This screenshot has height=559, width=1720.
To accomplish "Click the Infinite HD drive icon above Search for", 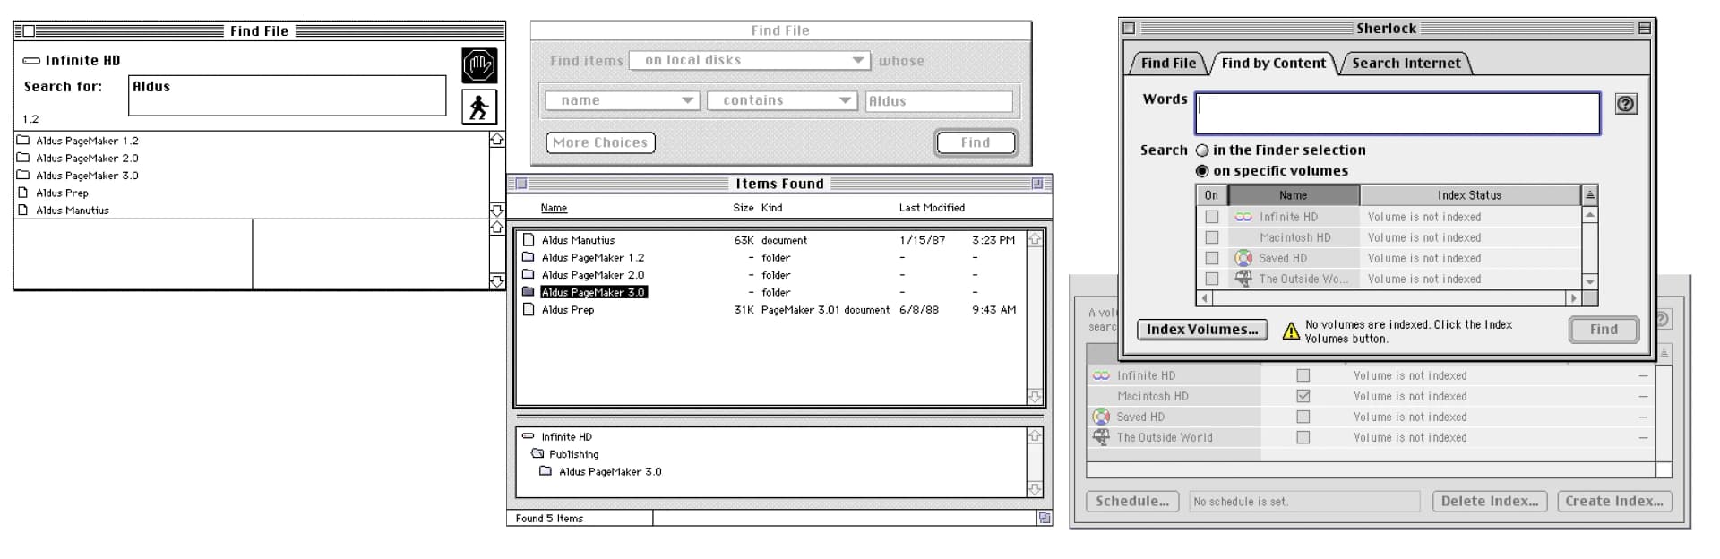I will click(31, 61).
